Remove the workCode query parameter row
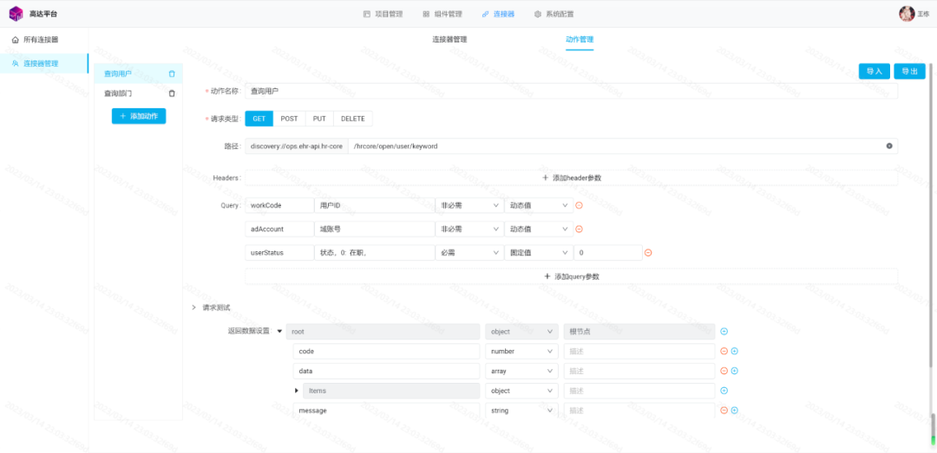937x453 pixels. [x=579, y=205]
